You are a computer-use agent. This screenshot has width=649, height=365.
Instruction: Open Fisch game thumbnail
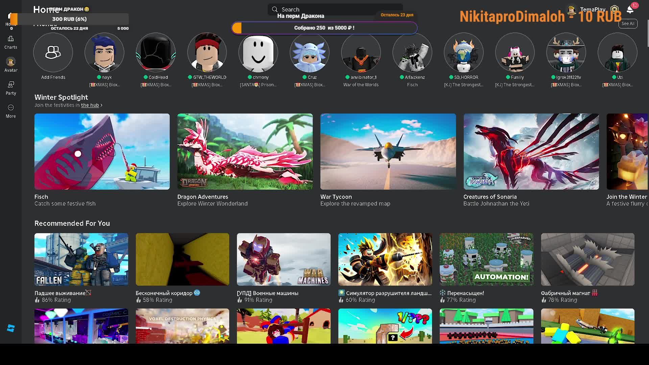[102, 151]
